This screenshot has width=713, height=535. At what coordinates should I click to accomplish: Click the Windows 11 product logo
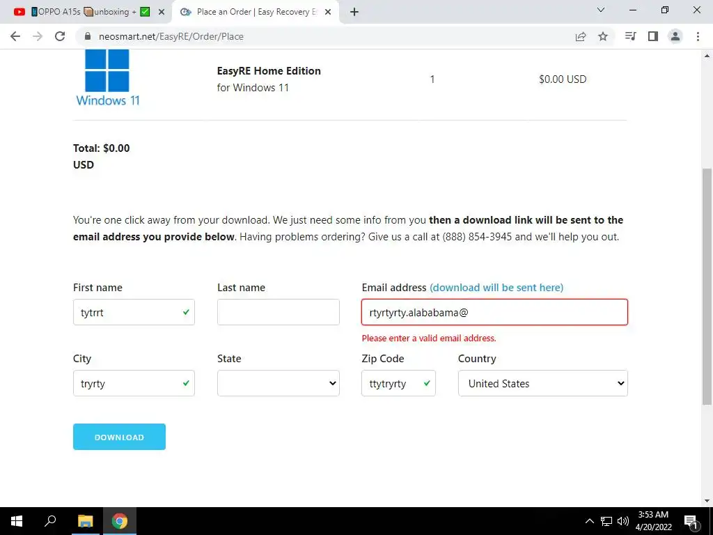click(107, 78)
